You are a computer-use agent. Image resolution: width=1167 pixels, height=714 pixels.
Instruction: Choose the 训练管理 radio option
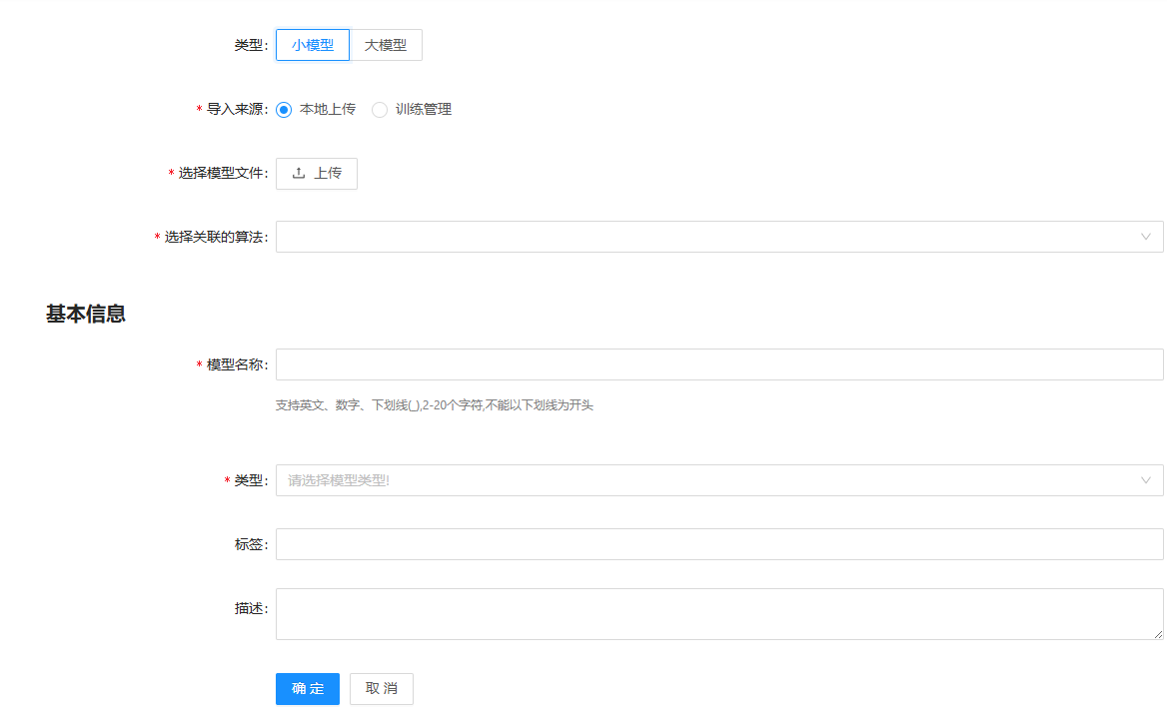(380, 110)
